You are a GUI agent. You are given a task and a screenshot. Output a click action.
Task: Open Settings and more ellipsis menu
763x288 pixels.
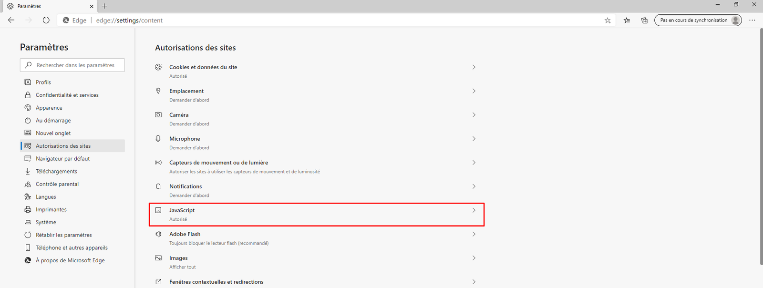click(x=752, y=21)
